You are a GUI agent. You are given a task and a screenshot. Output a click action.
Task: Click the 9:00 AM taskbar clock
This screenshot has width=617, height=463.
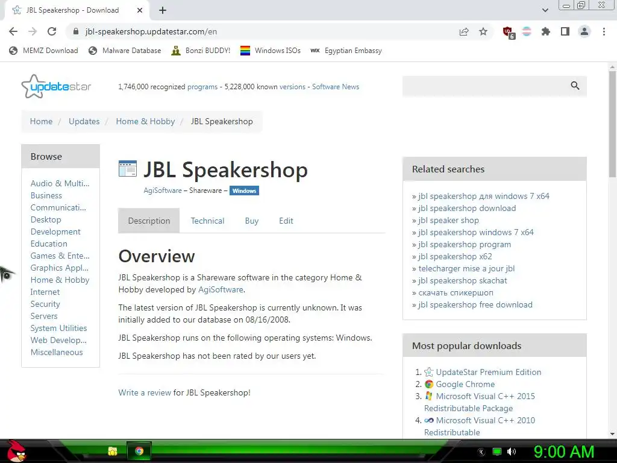coord(563,452)
